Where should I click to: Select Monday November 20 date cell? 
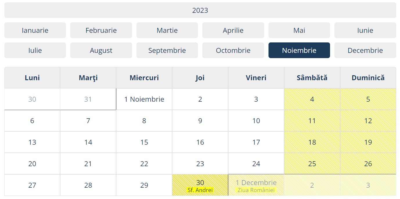32,164
